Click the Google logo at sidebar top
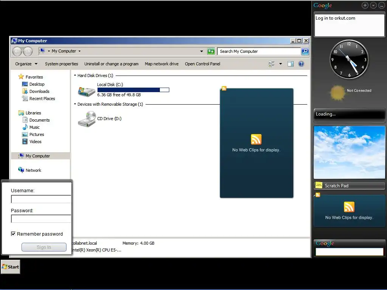Image resolution: width=387 pixels, height=290 pixels. [x=323, y=5]
